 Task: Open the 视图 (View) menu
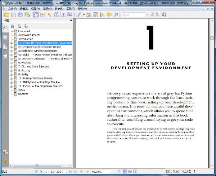click(35, 9)
